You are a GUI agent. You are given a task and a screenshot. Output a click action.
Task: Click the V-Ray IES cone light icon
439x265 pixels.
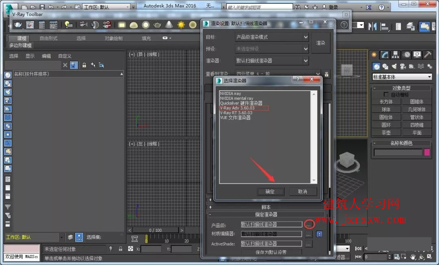pyautogui.click(x=169, y=25)
